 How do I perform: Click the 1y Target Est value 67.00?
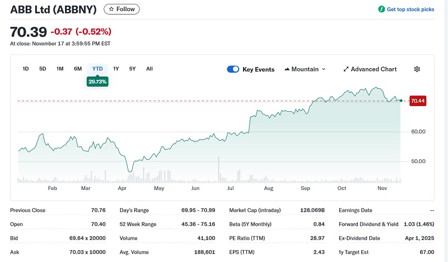(427, 253)
